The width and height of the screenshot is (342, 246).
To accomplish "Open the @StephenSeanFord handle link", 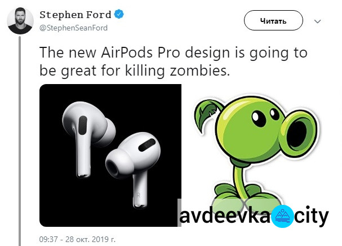I will coord(73,28).
